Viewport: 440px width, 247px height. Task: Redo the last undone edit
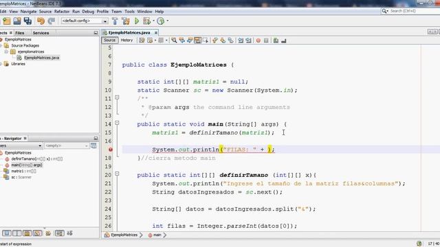pyautogui.click(x=52, y=21)
